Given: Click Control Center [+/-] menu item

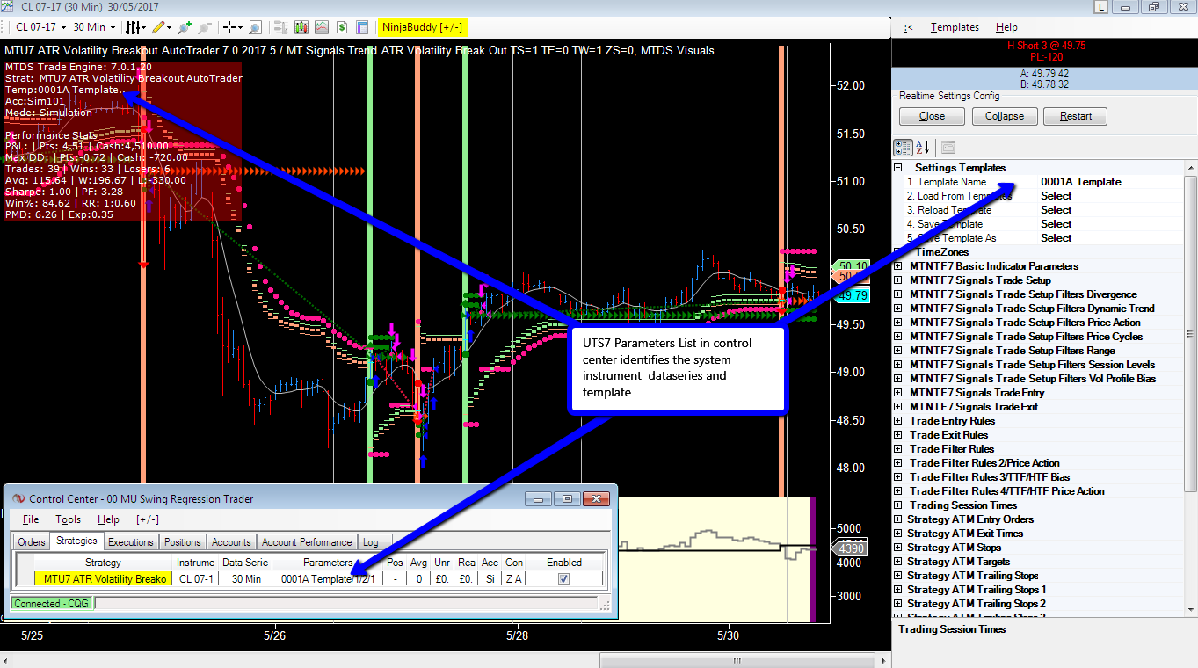Looking at the screenshot, I should (148, 519).
